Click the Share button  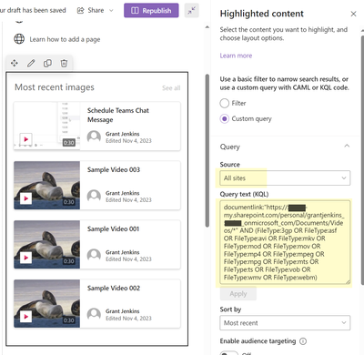coord(91,11)
